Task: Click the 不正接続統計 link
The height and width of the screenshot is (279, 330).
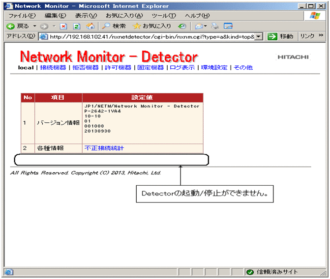Action: point(104,148)
